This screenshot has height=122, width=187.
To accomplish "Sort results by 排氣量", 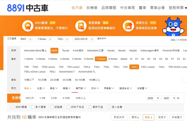I will point(177,117).
